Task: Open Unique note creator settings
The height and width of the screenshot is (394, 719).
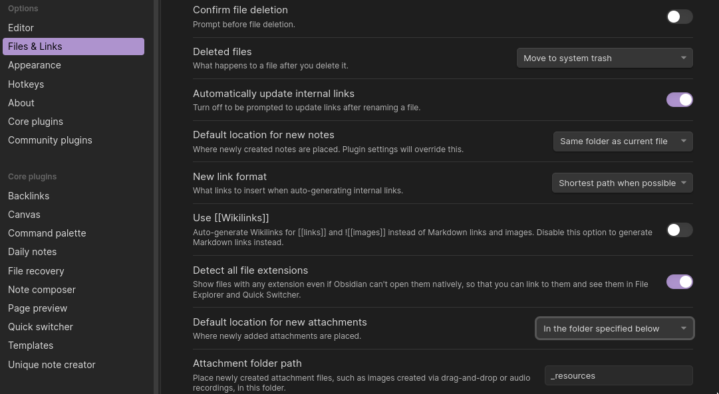Action: (x=51, y=364)
